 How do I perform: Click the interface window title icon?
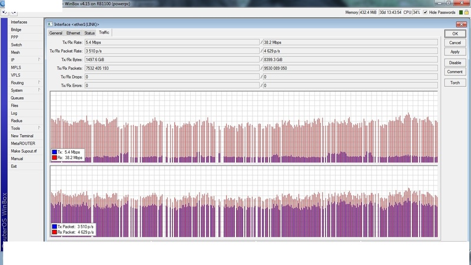pos(50,24)
